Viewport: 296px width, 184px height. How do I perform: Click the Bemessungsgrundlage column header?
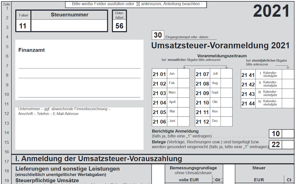coord(193,168)
